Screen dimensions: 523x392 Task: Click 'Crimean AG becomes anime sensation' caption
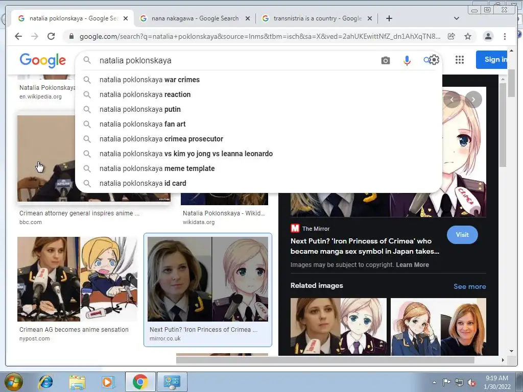[74, 329]
